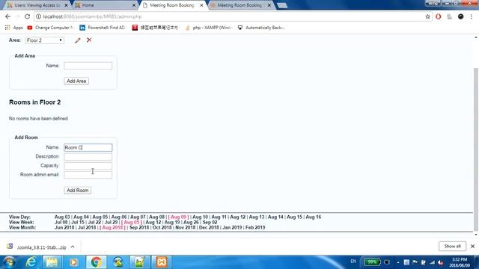Click the system clock showing 3:32 PM
Screen dimensions: 479x269
[x=459, y=262]
